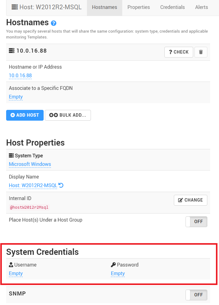Select the Alerts tab

201,7
